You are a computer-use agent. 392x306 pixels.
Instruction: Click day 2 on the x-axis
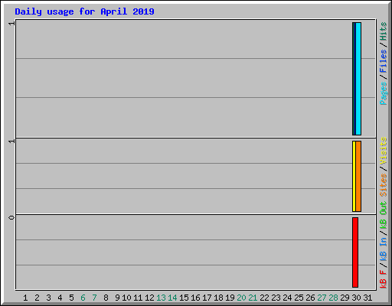[37, 298]
